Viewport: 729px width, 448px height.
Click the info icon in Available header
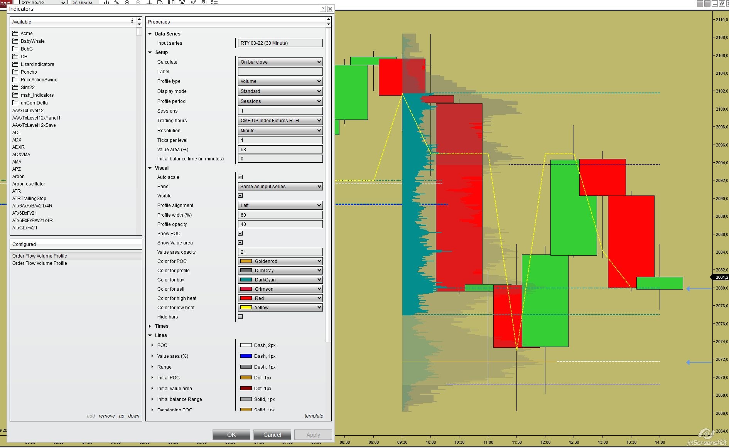(132, 21)
